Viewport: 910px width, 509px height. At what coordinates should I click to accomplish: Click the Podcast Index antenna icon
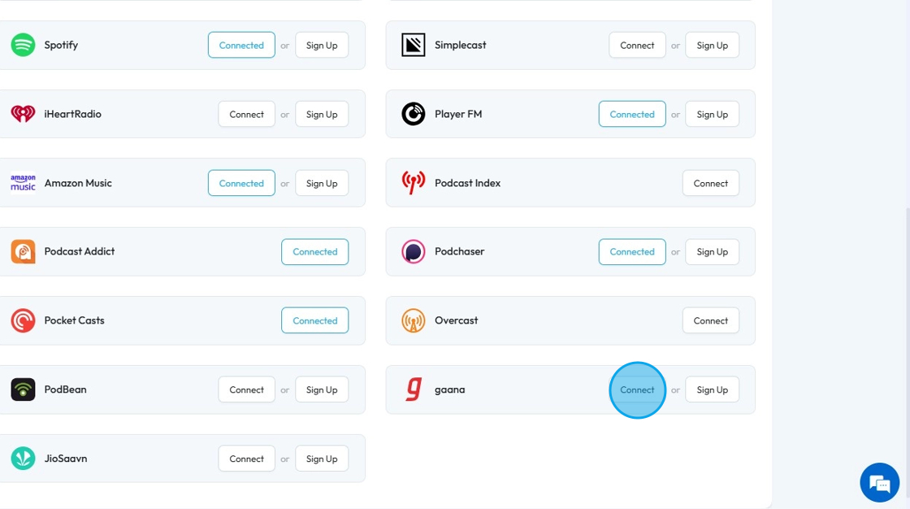coord(414,183)
